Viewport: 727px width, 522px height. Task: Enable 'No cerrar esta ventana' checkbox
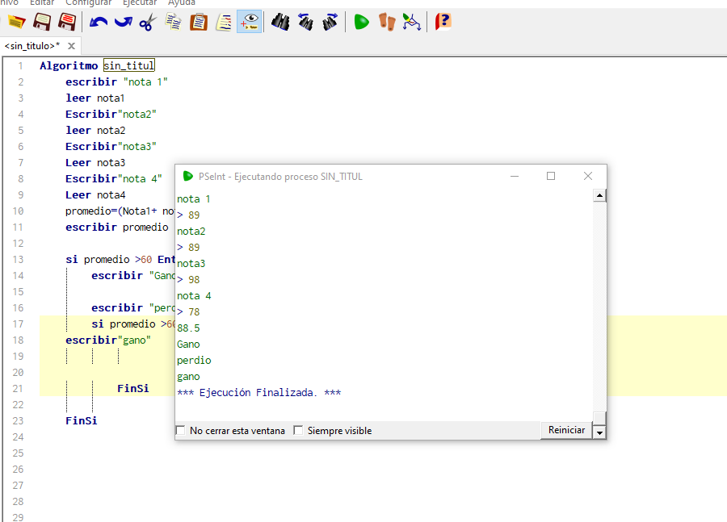[x=180, y=431]
